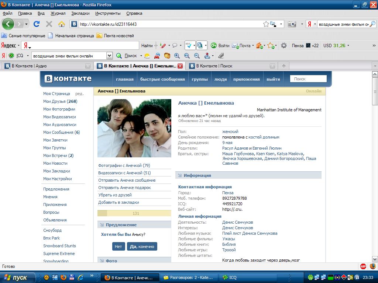Open the list-all-tabs dropdown arrow
Viewport: 378px width, 283px height.
coord(375,66)
